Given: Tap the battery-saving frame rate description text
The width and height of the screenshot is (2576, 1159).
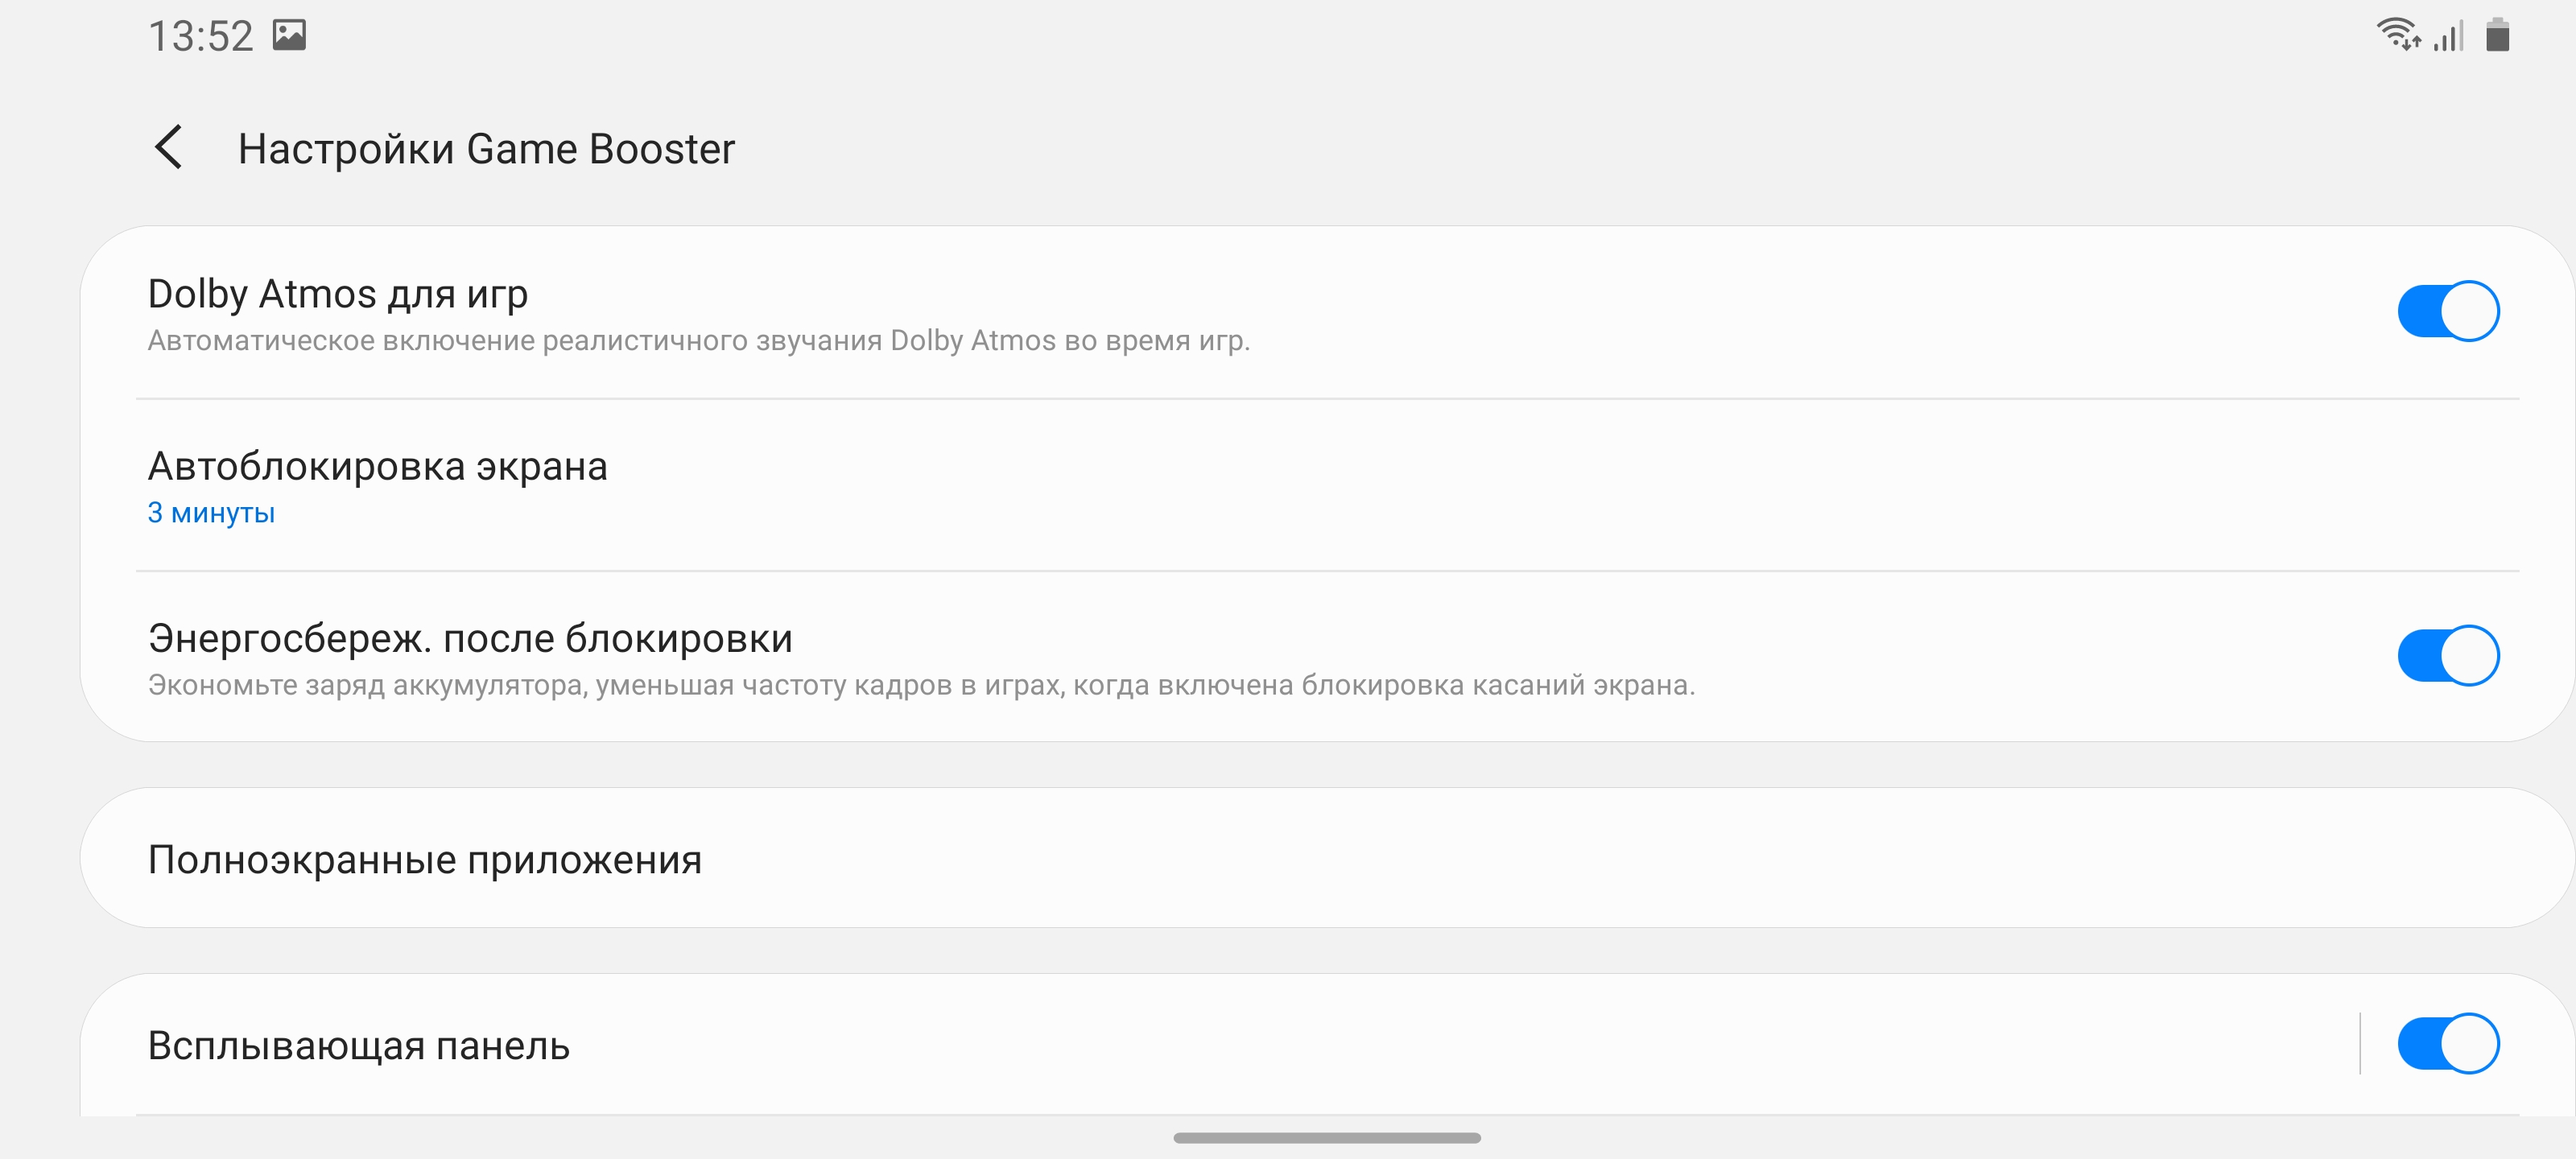Looking at the screenshot, I should [921, 685].
